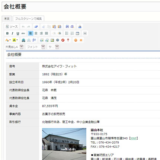Open Find with the binoculars icon
This screenshot has height=160, width=160.
pos(67,26)
